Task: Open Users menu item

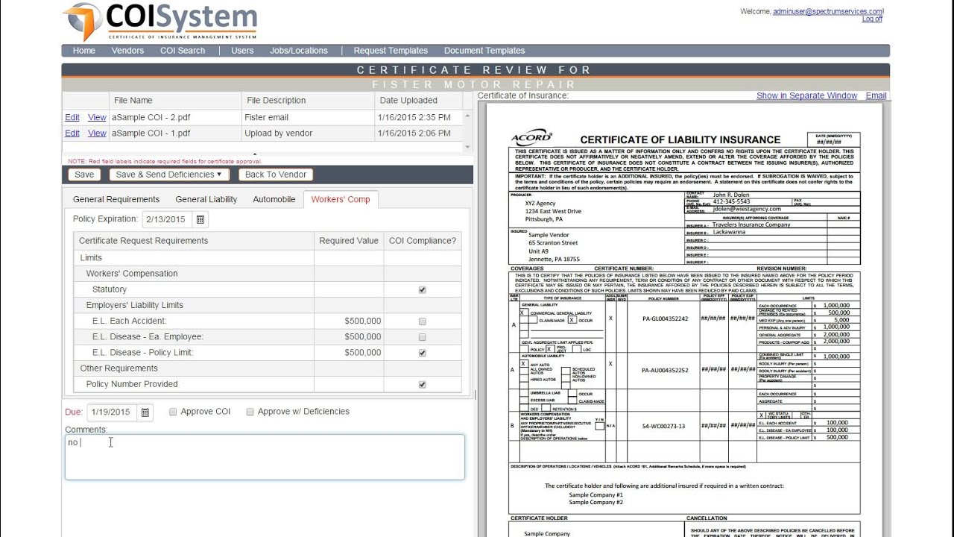Action: tap(242, 51)
